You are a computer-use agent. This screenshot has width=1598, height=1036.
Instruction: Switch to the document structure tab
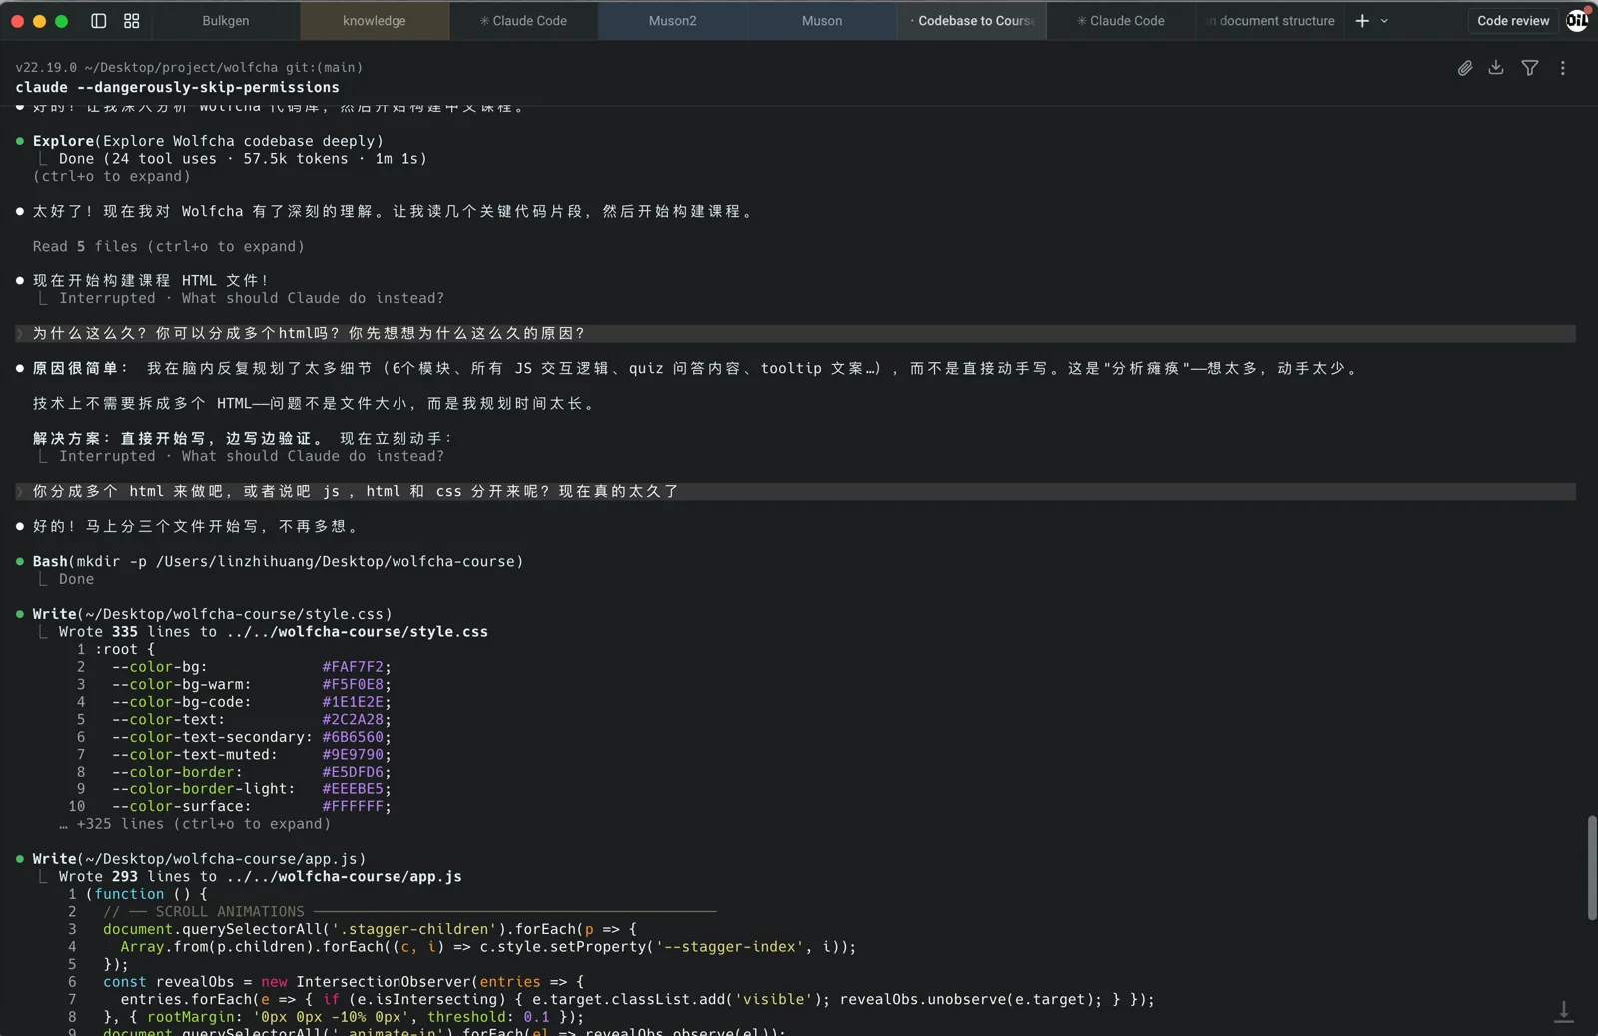[x=1269, y=21]
